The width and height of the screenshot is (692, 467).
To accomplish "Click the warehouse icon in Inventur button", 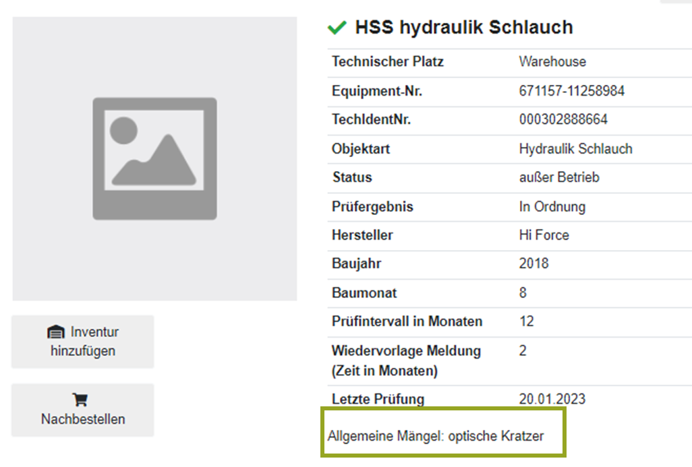I will tap(55, 332).
